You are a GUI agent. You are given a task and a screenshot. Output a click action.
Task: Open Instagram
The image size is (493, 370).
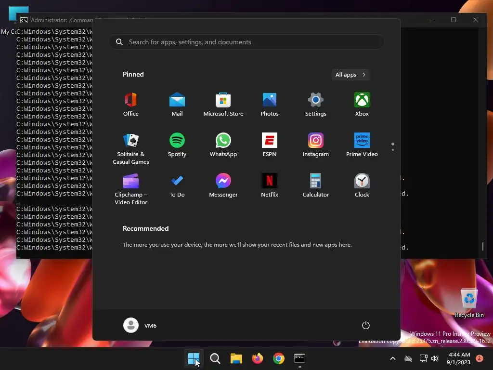tap(316, 145)
